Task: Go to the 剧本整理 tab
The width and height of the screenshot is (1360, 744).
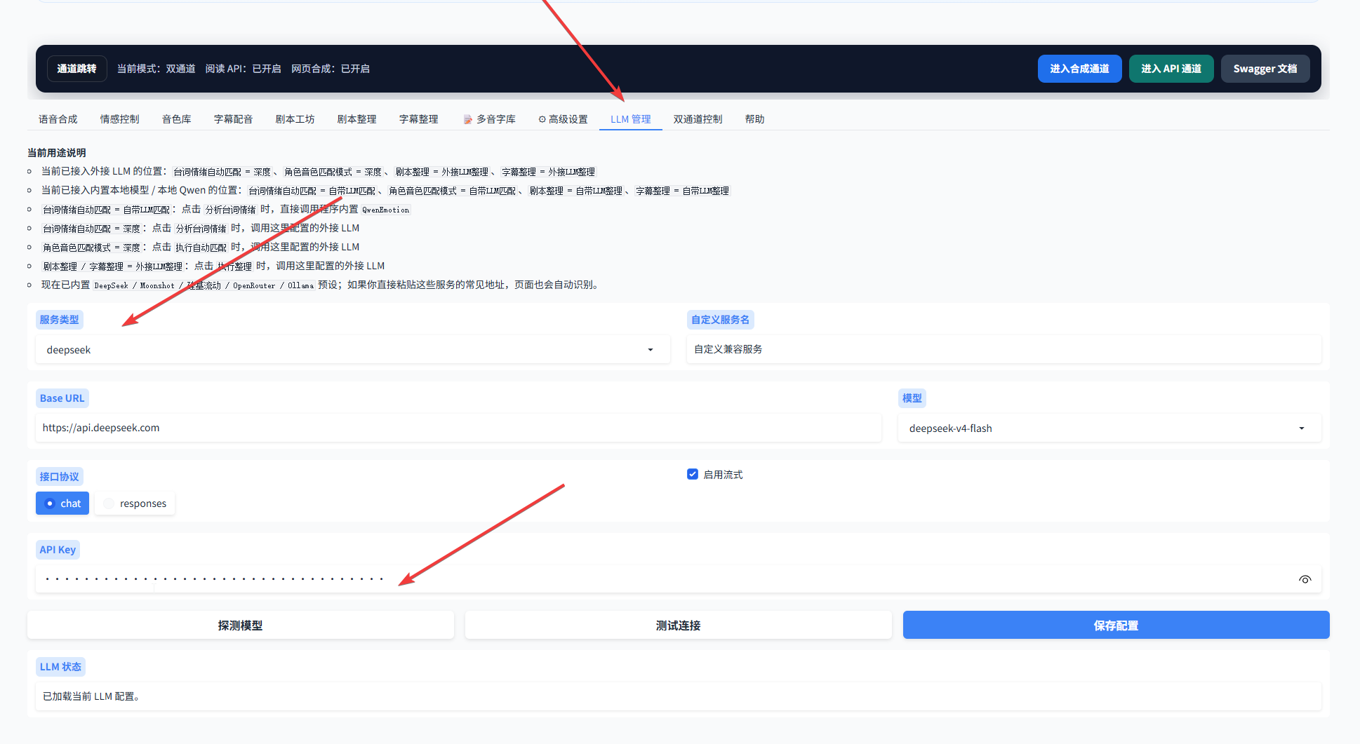Action: click(x=357, y=119)
